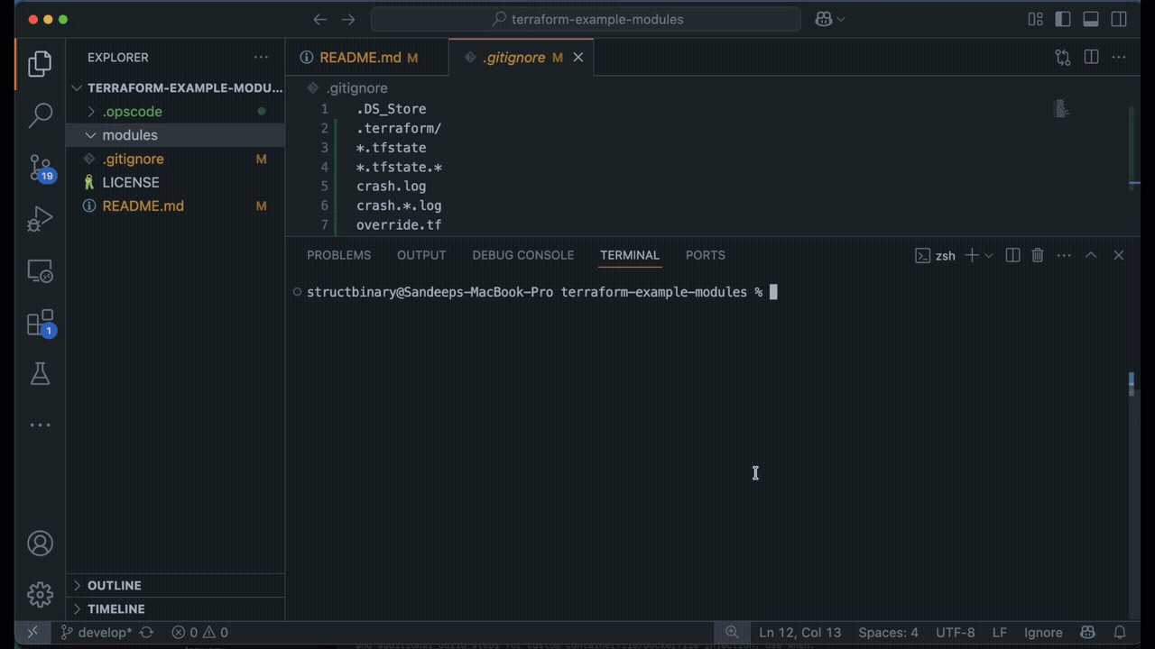Expand the OUTLINE section
The height and width of the screenshot is (649, 1155).
point(176,585)
